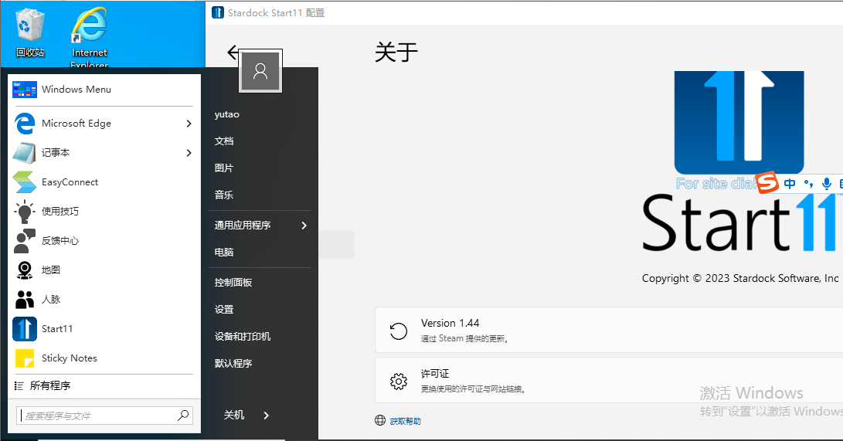Viewport: 843px width, 441px height.
Task: Expand the Microsoft Edge submenu arrow
Action: pyautogui.click(x=189, y=124)
